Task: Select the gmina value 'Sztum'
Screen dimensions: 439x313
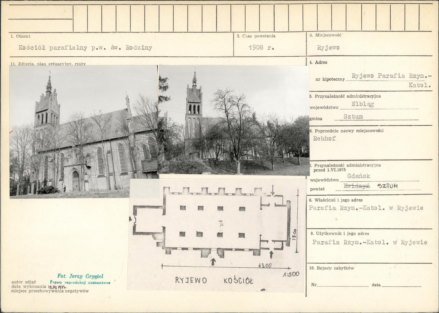Action: [x=353, y=116]
